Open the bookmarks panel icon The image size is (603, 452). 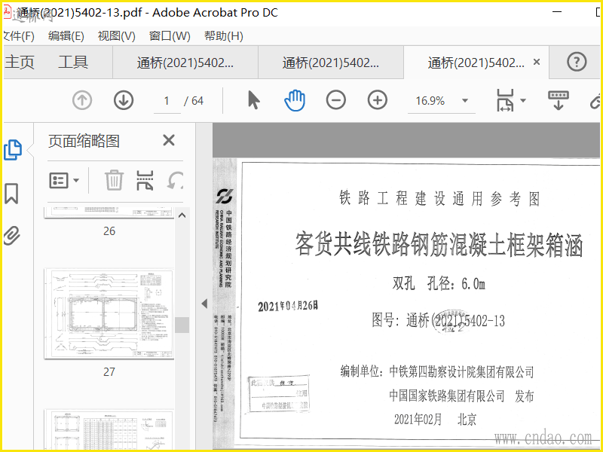click(11, 194)
